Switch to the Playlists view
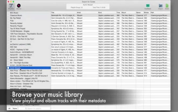 pos(11,6)
